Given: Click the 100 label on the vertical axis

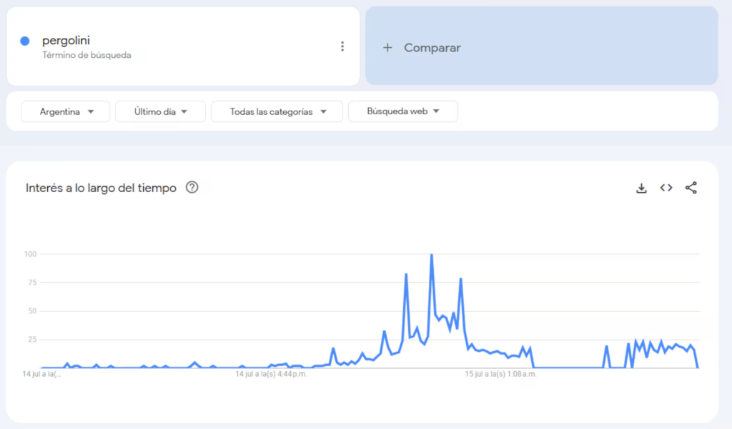Looking at the screenshot, I should coord(30,254).
